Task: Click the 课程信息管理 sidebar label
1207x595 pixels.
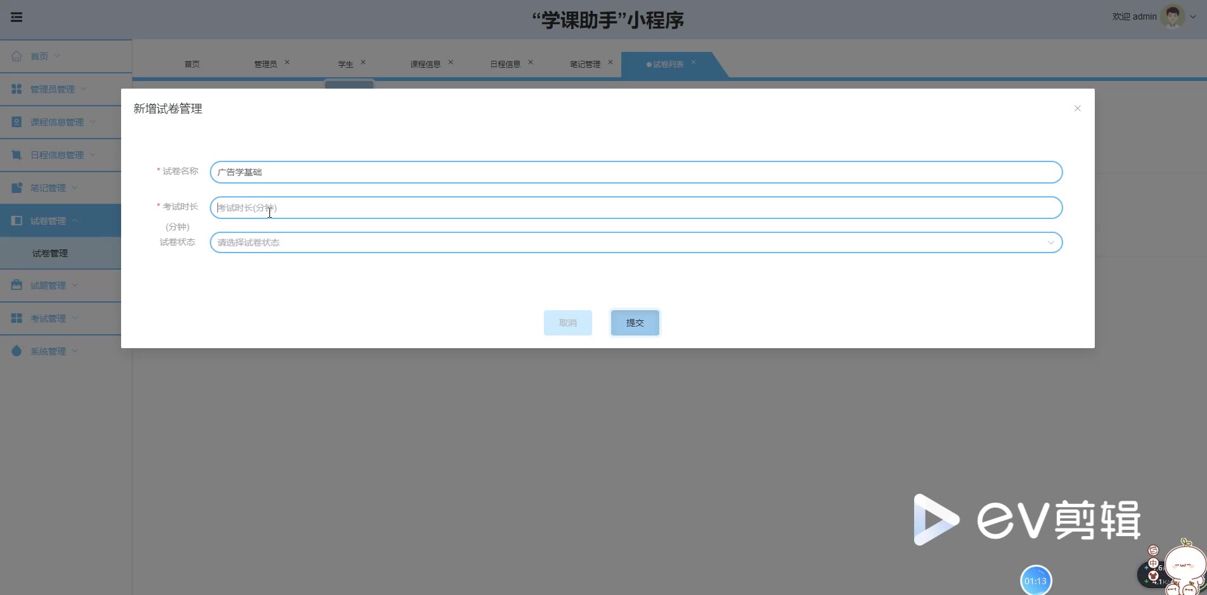Action: pyautogui.click(x=57, y=122)
